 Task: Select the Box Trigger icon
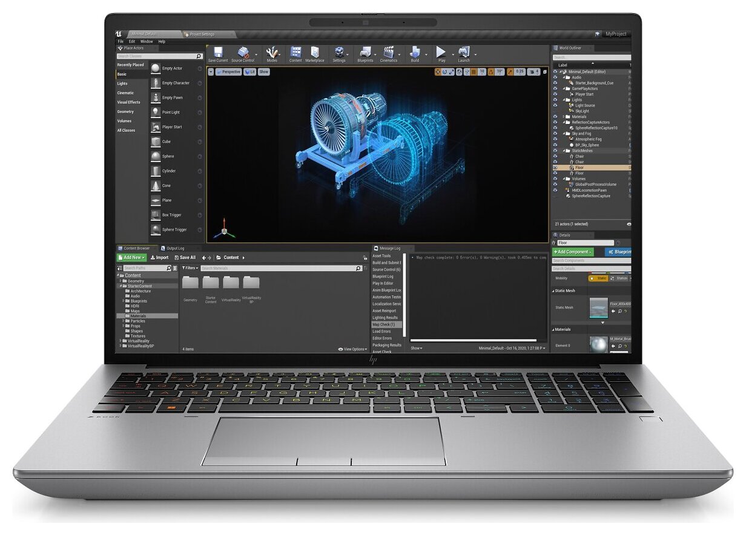pyautogui.click(x=156, y=215)
